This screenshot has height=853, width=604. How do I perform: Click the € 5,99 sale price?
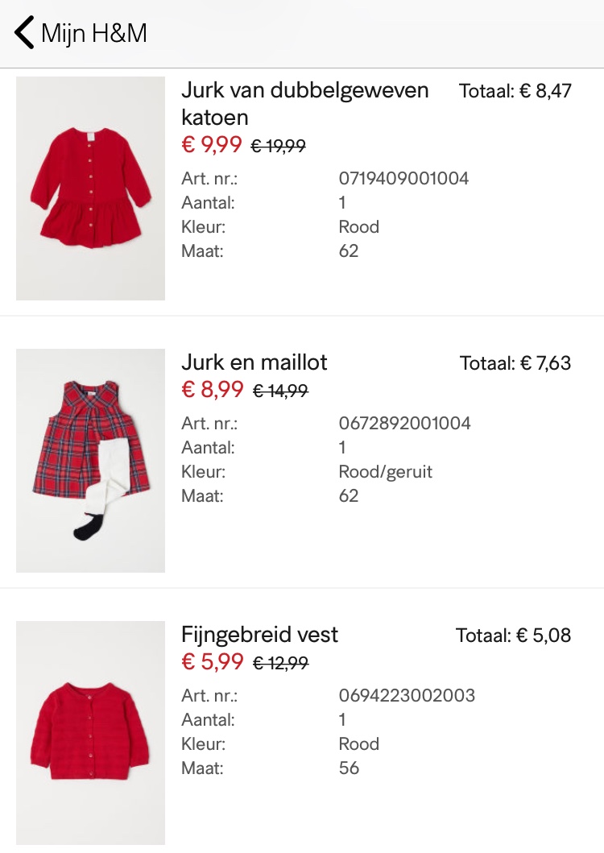point(213,661)
